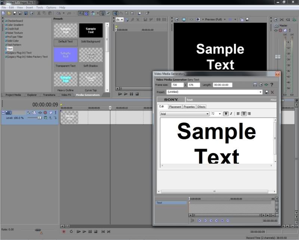Click the track 1 Level slider handle
The image size is (299, 240).
(x=40, y=118)
